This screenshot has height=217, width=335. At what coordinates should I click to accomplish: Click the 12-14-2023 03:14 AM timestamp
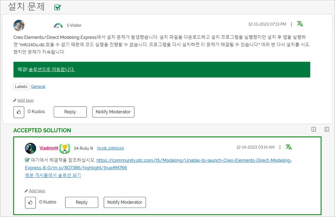click(255, 147)
